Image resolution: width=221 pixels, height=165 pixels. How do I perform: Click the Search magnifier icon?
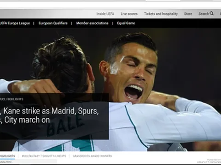[212, 13]
